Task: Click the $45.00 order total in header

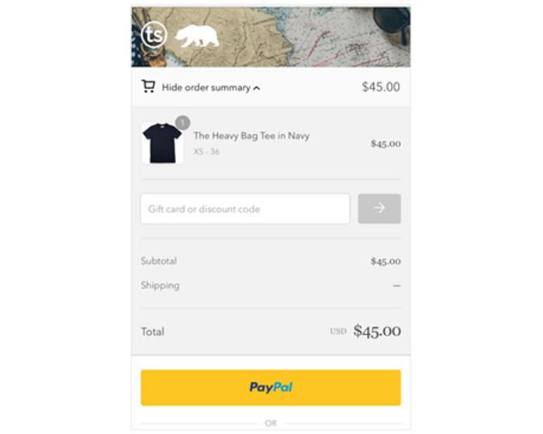Action: tap(381, 87)
